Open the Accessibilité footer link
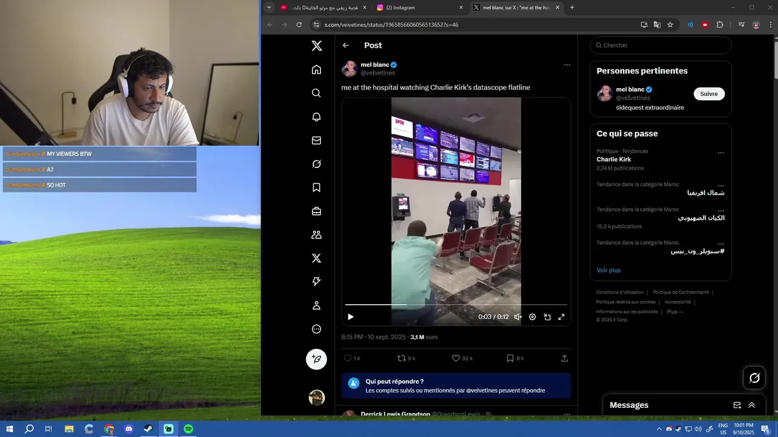 click(678, 302)
